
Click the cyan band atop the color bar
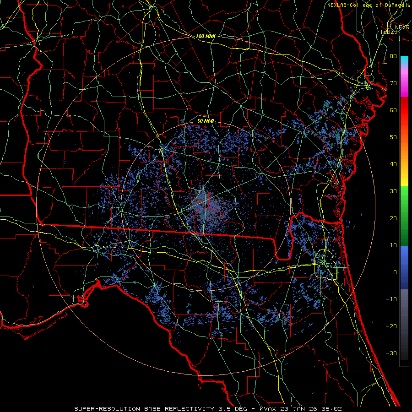[404, 60]
